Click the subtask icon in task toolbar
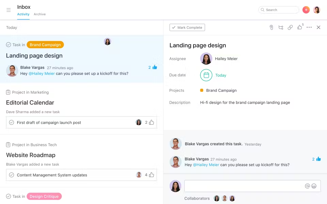327x204 pixels. [281, 28]
